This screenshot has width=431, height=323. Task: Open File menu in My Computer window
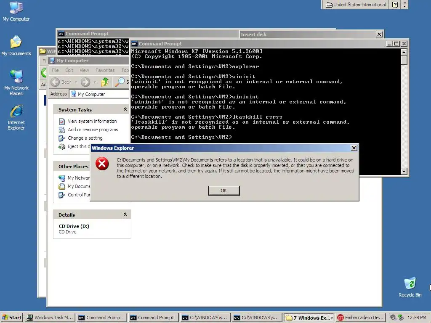point(55,70)
